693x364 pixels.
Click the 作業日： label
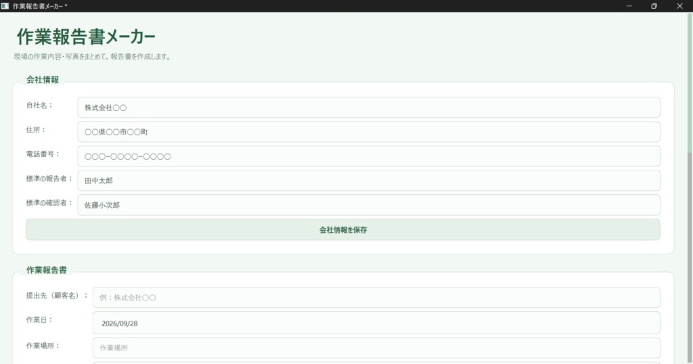click(40, 320)
